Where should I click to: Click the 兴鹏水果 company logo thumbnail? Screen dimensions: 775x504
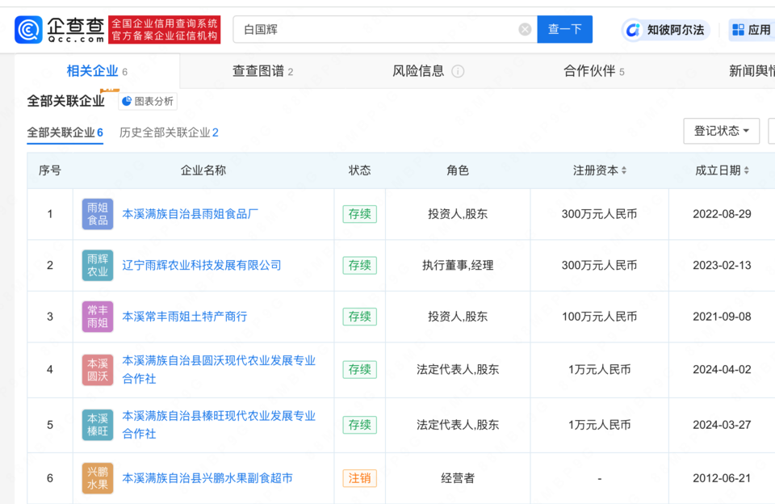pos(98,478)
